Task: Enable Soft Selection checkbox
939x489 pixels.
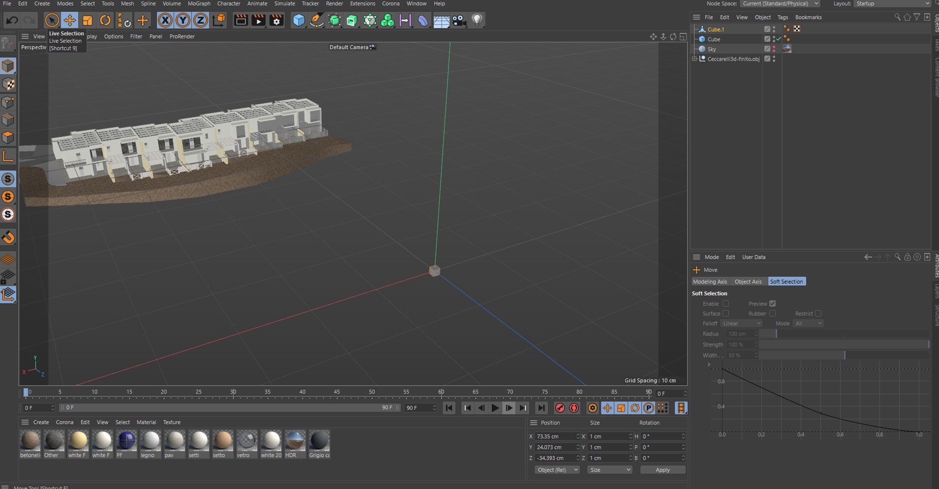Action: (726, 304)
